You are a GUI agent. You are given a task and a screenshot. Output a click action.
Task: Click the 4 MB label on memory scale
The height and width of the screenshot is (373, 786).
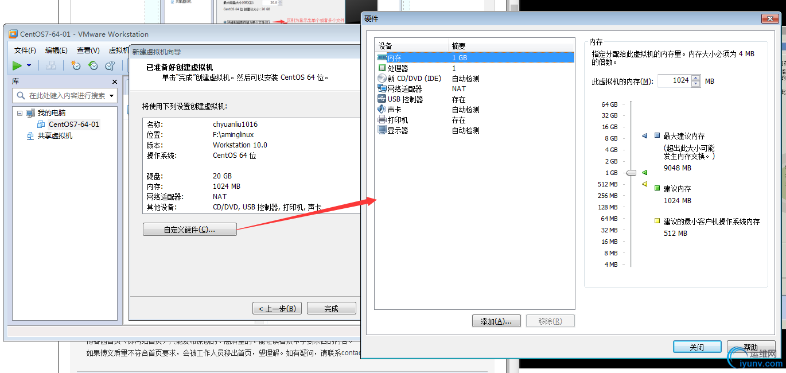[610, 265]
